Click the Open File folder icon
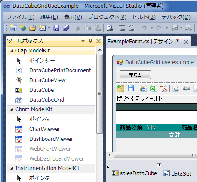The width and height of the screenshot is (197, 182). click(x=33, y=28)
